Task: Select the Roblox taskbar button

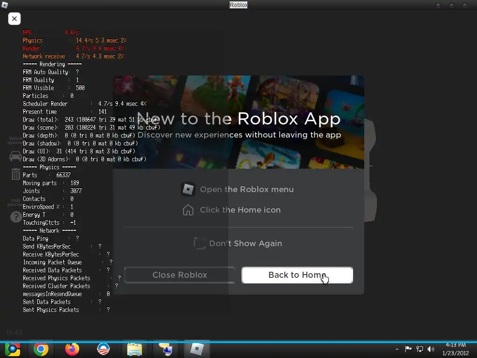Action: [197, 350]
